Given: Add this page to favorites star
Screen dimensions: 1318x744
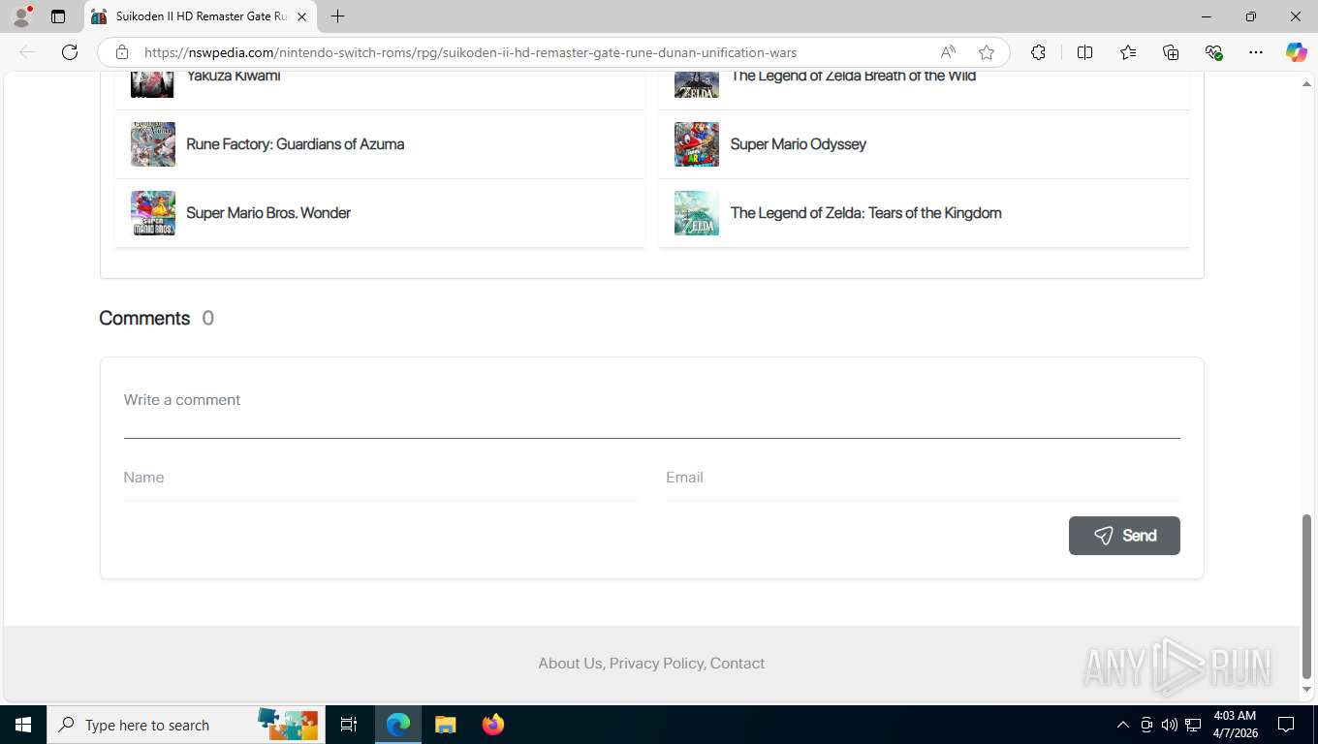Looking at the screenshot, I should [987, 52].
